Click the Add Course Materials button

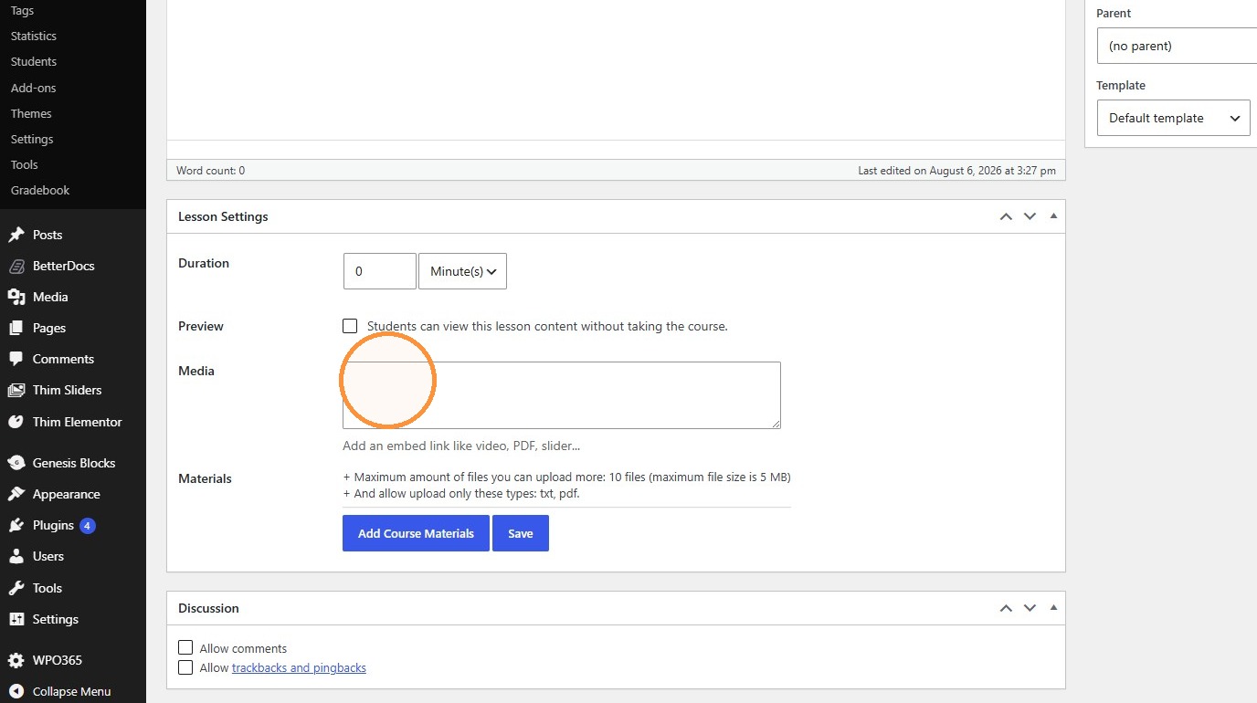coord(416,533)
